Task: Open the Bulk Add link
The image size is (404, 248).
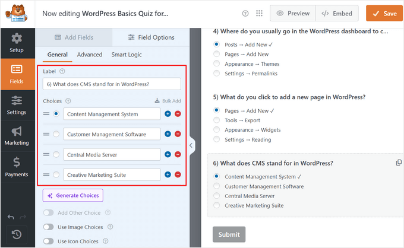Action: pyautogui.click(x=168, y=101)
